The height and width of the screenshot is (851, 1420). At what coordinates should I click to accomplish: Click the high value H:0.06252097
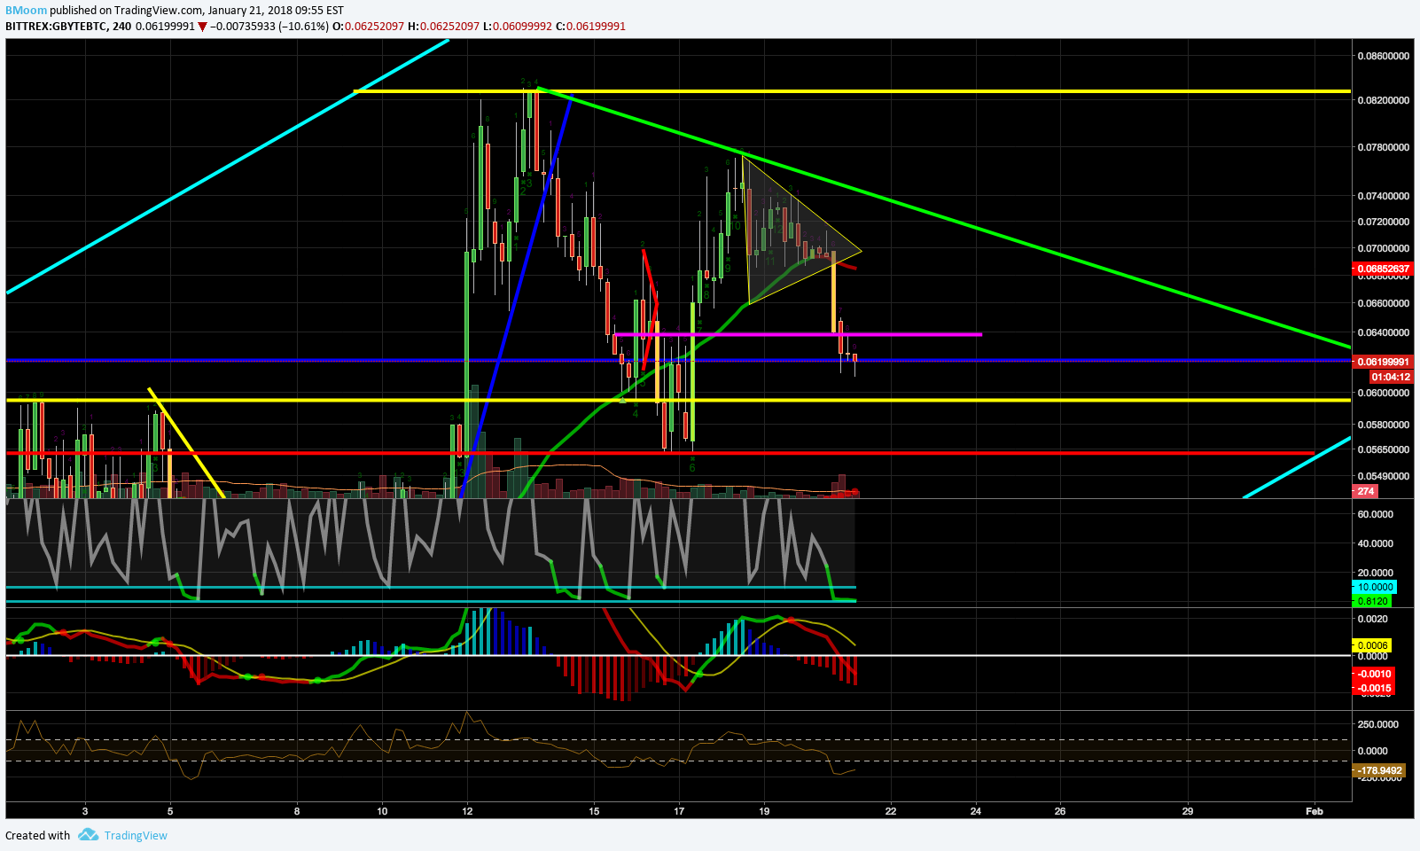click(444, 27)
